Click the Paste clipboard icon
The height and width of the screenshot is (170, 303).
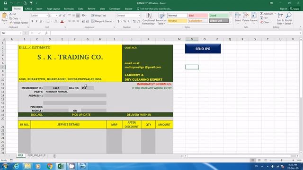coord(4,16)
